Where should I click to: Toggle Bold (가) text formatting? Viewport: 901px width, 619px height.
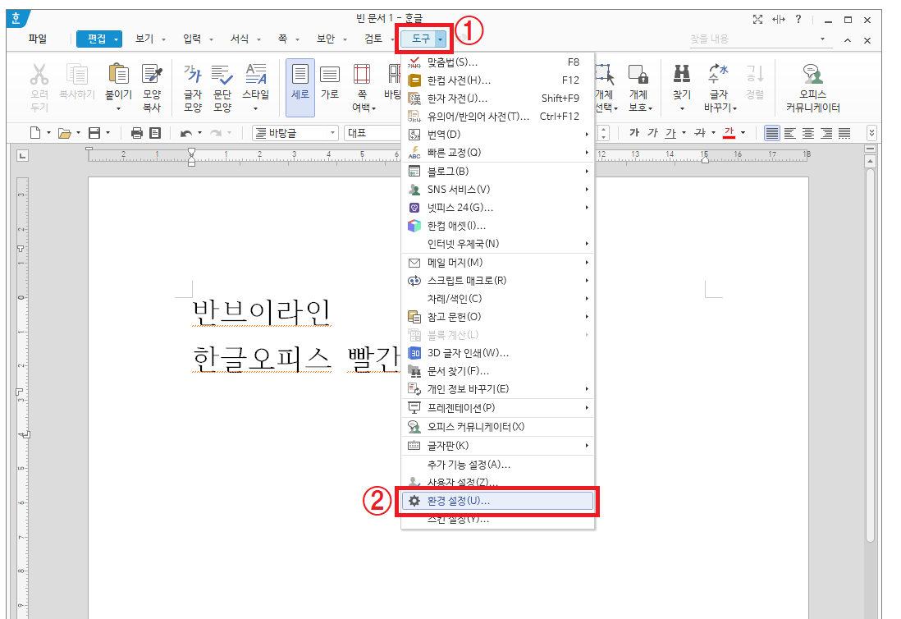click(634, 133)
